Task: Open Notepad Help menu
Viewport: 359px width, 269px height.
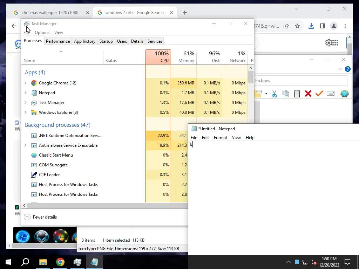Action: [250, 137]
